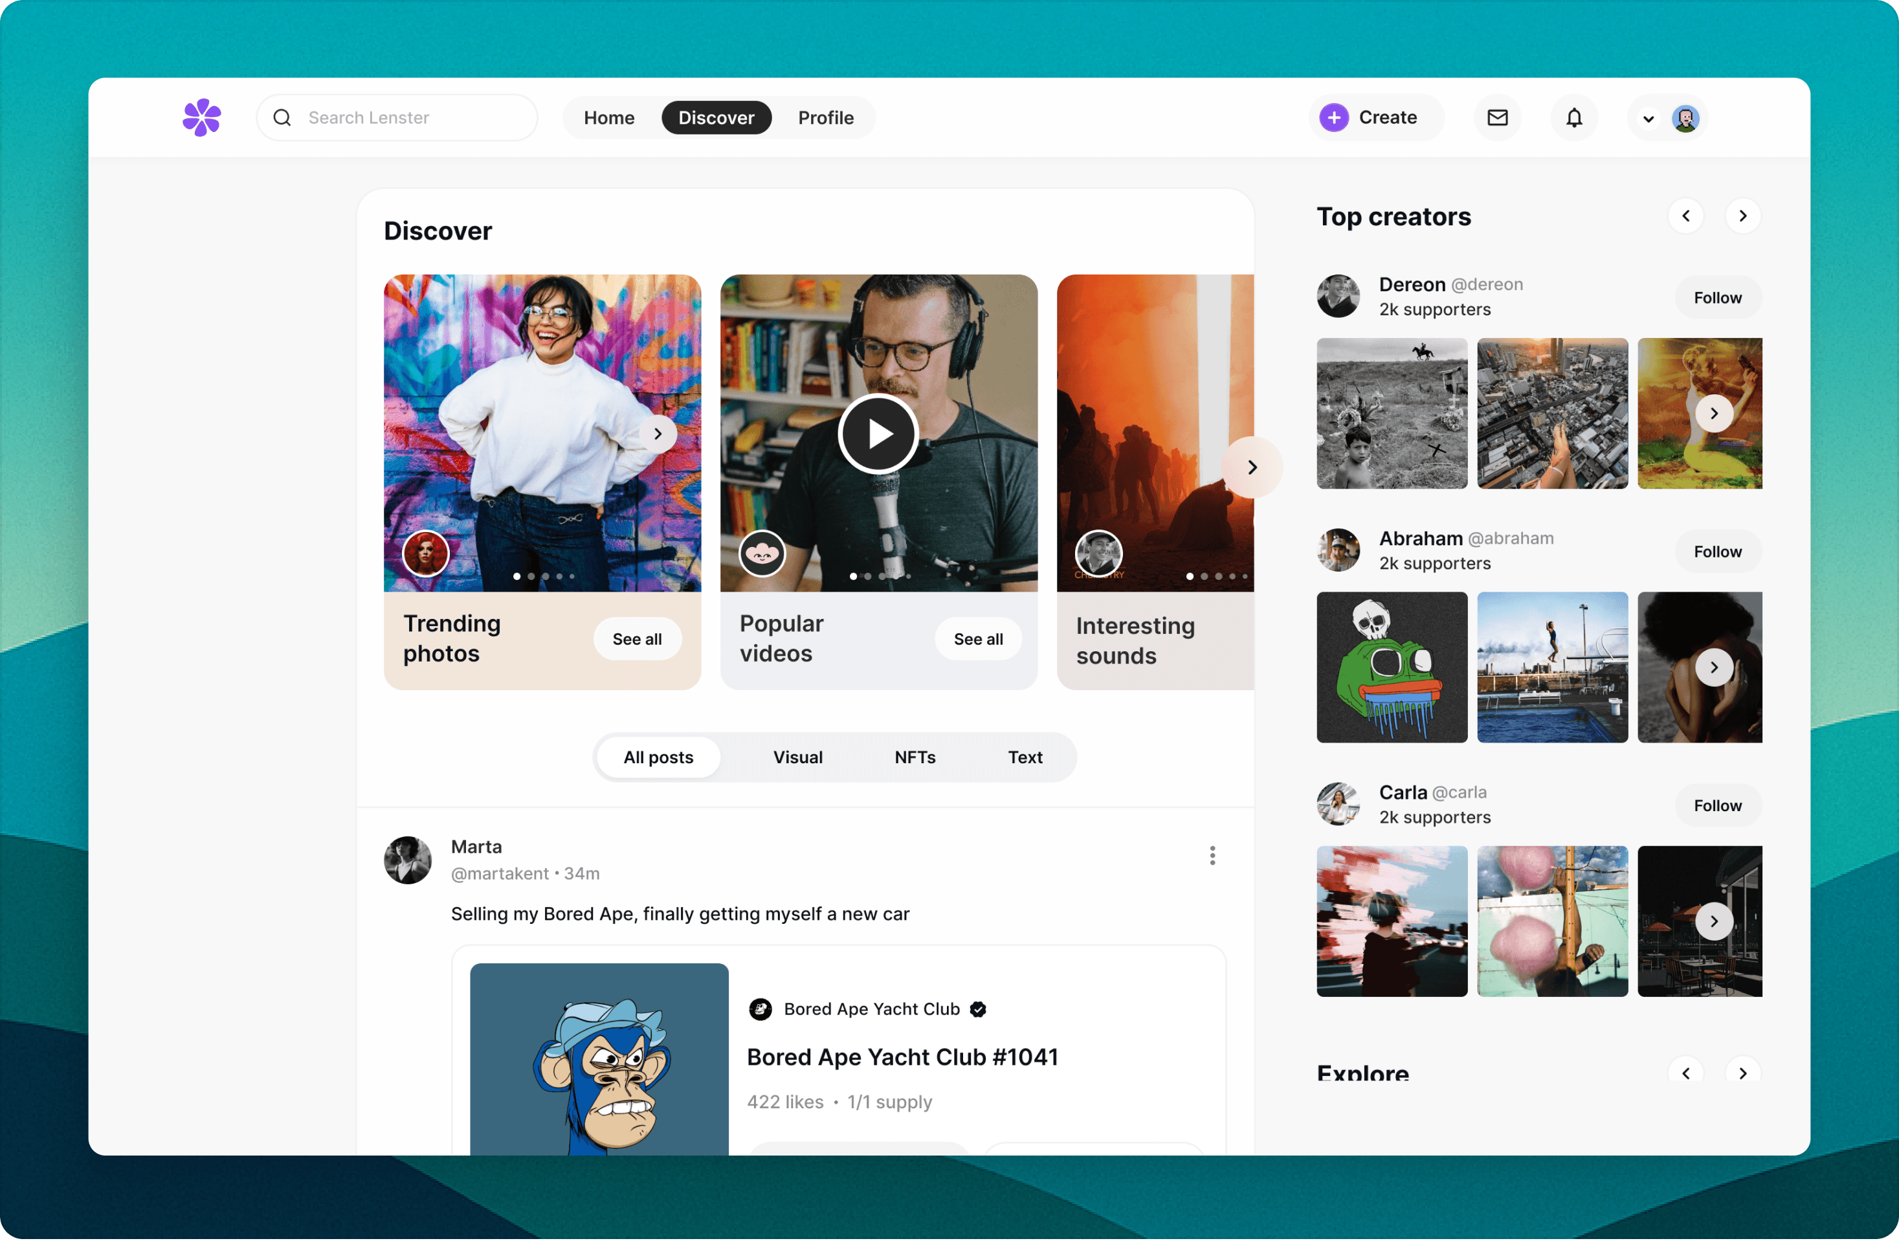Select the All posts filter

(658, 757)
